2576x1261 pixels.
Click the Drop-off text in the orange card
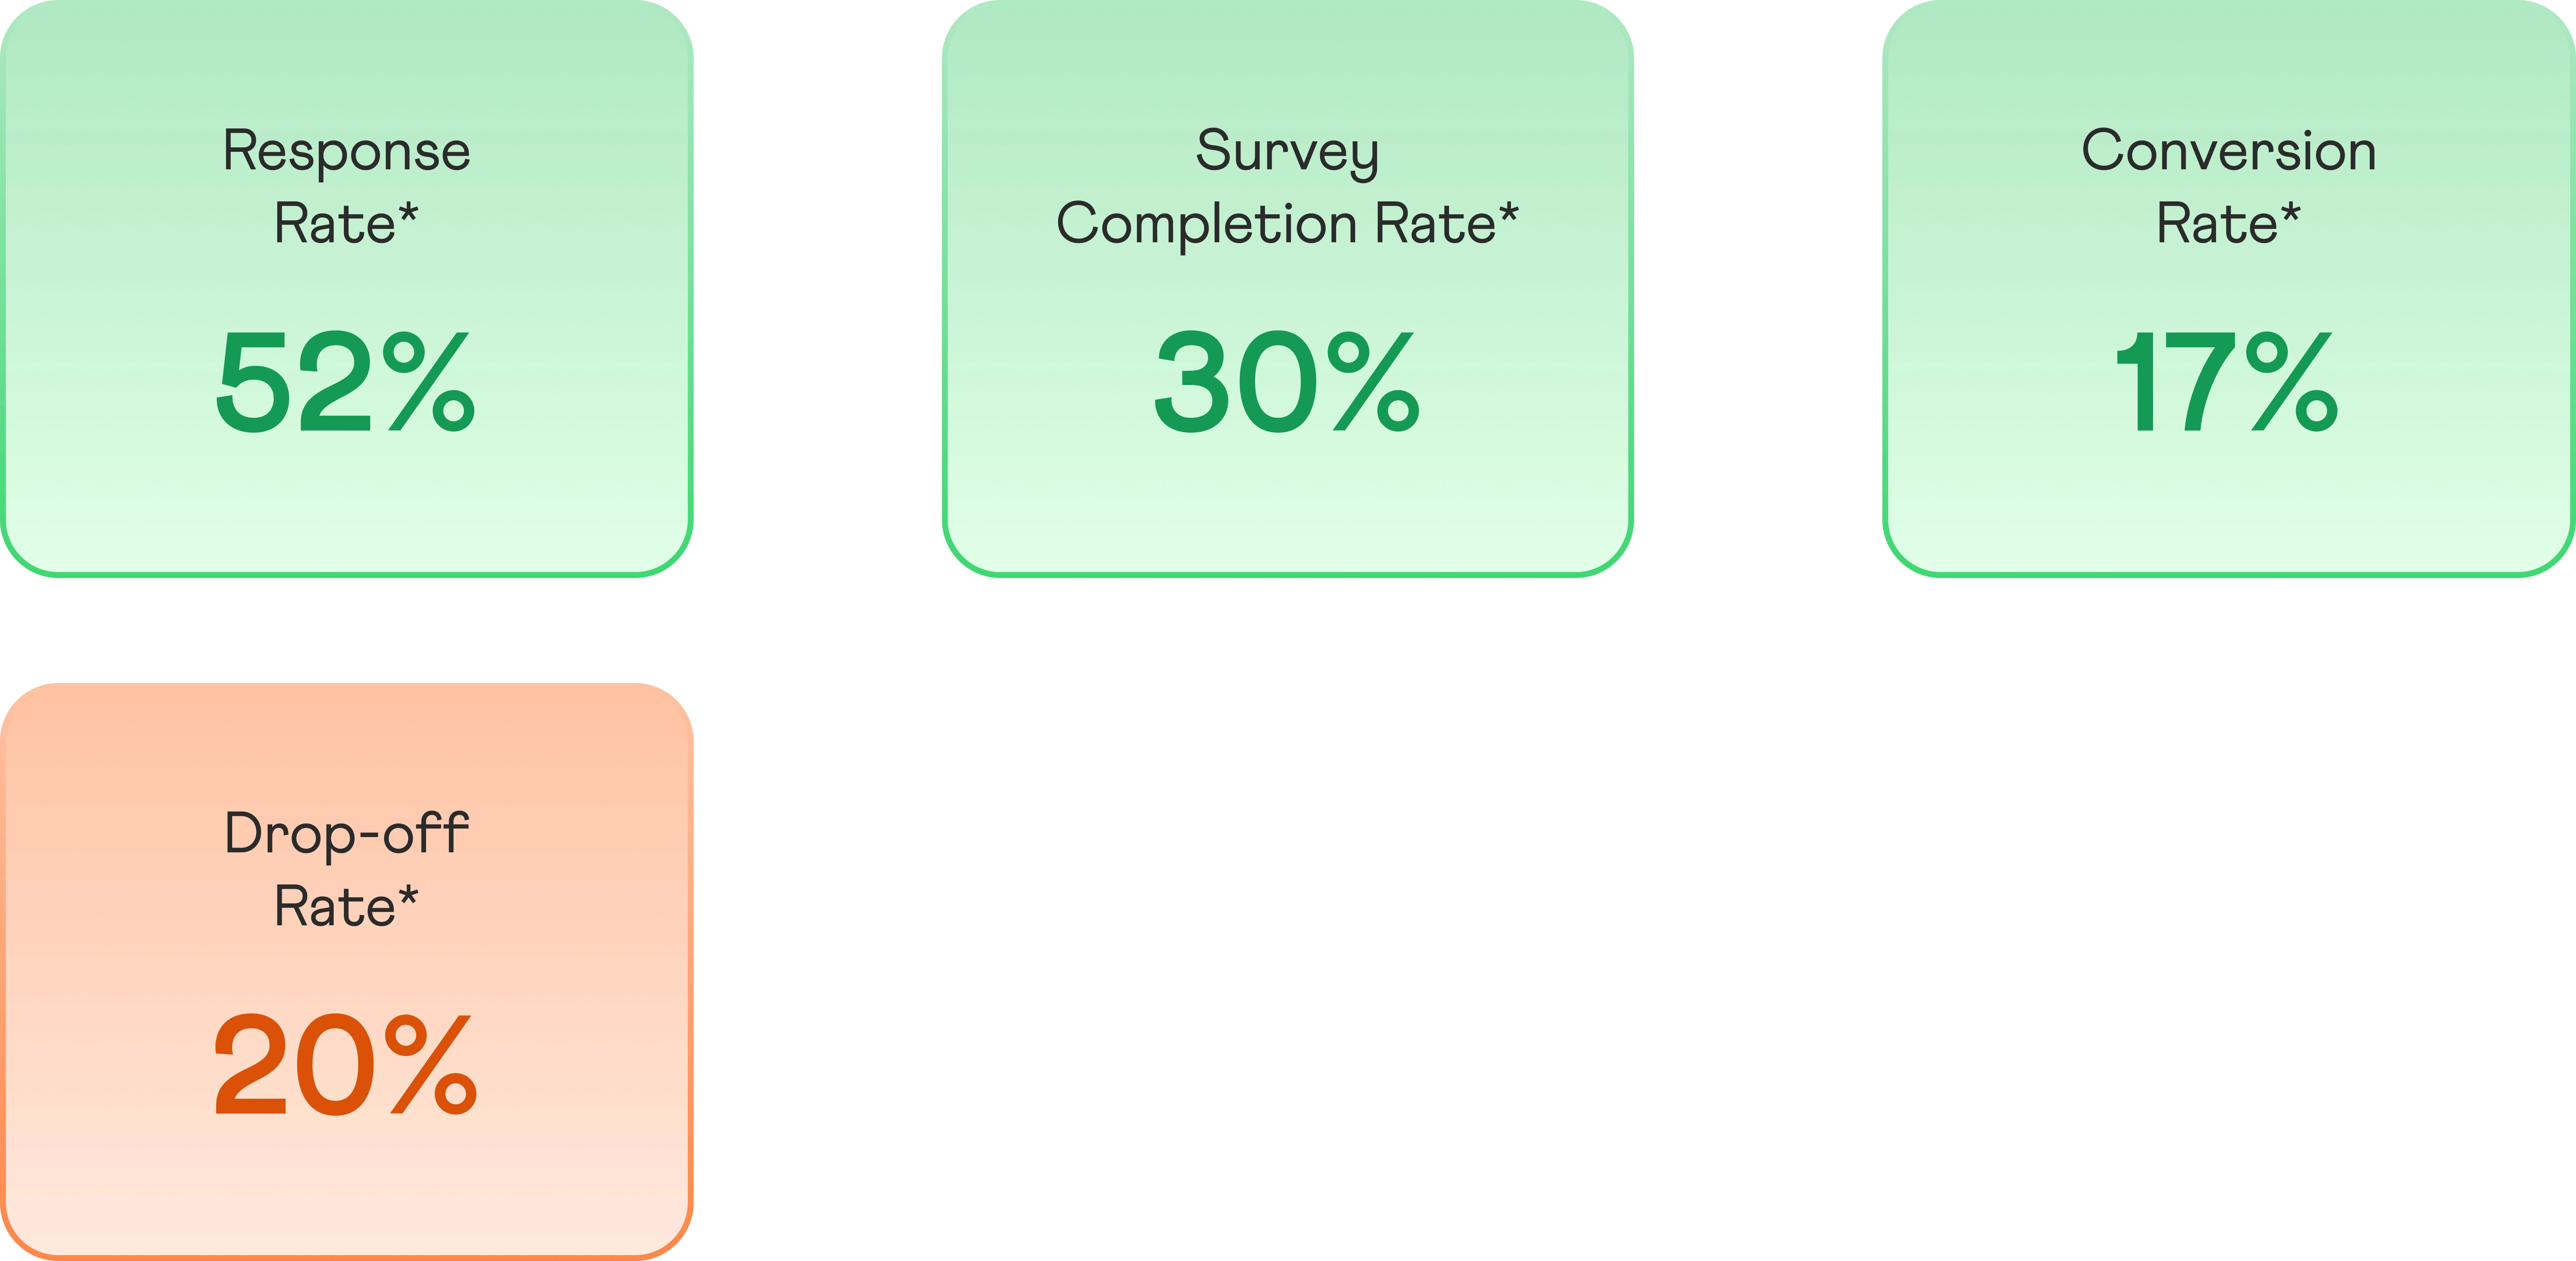pos(346,834)
